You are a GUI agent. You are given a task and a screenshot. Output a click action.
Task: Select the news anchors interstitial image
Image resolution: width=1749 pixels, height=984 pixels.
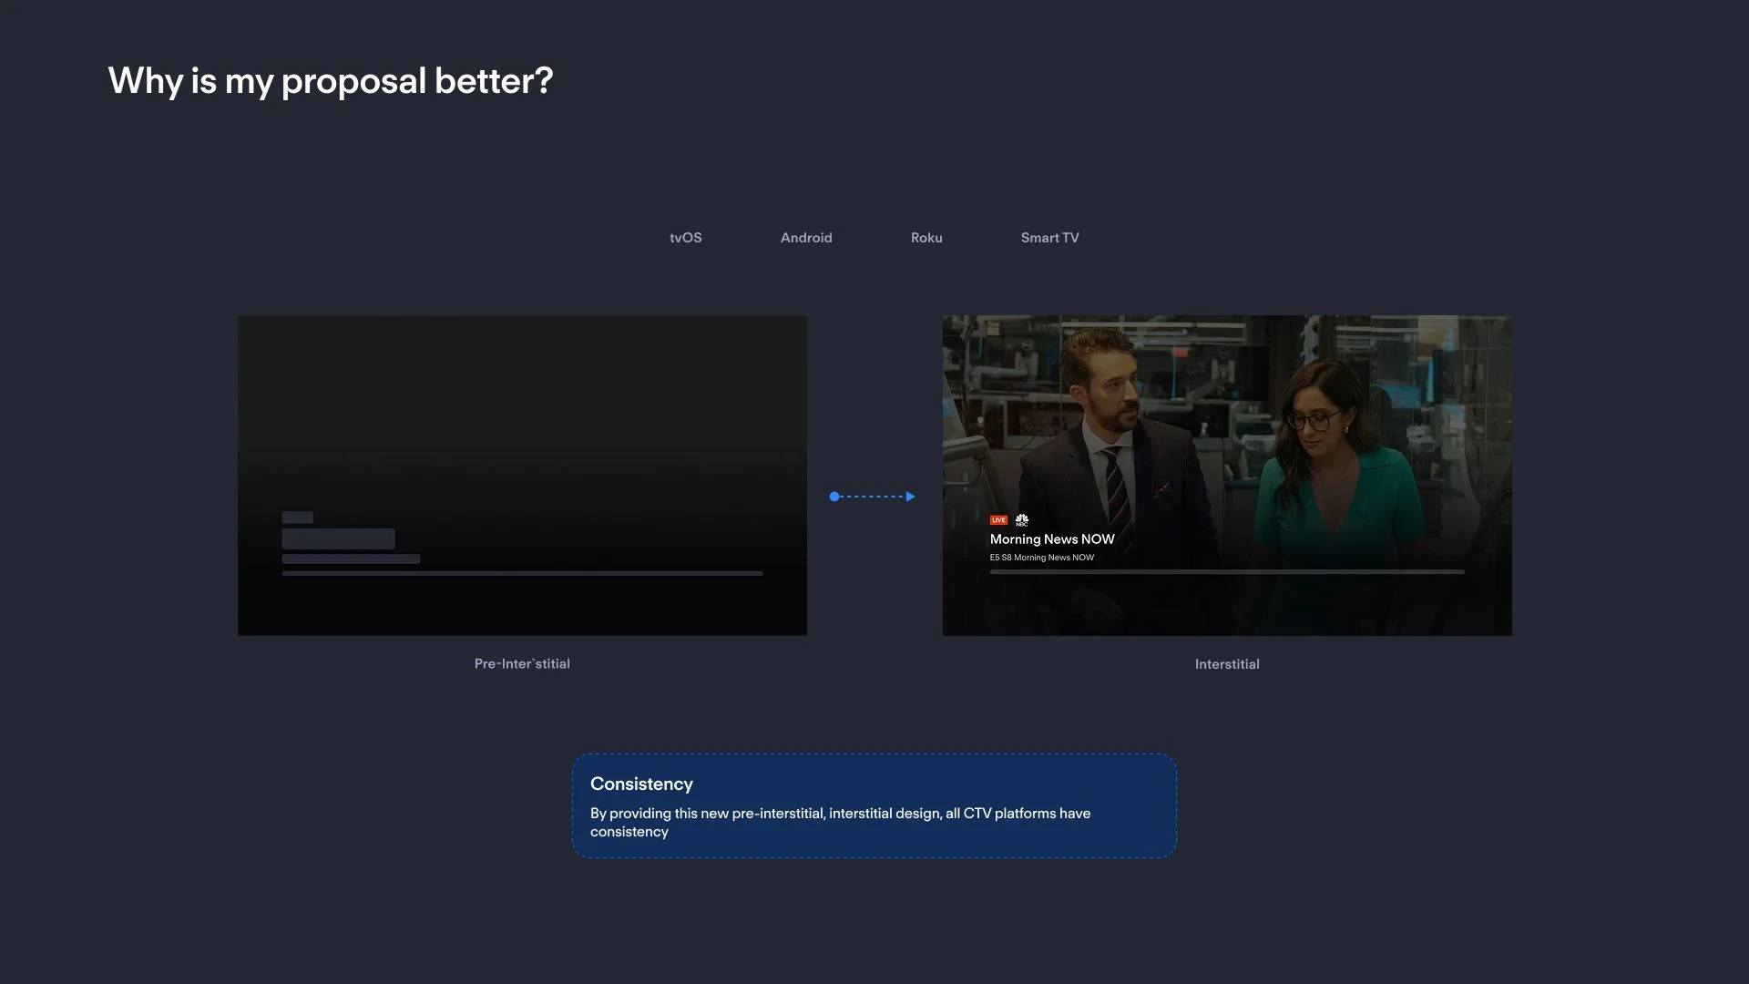pos(1227,410)
